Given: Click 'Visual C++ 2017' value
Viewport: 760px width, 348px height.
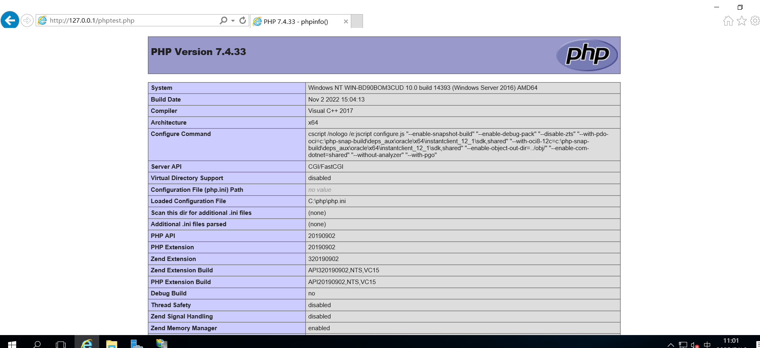Looking at the screenshot, I should pos(331,111).
